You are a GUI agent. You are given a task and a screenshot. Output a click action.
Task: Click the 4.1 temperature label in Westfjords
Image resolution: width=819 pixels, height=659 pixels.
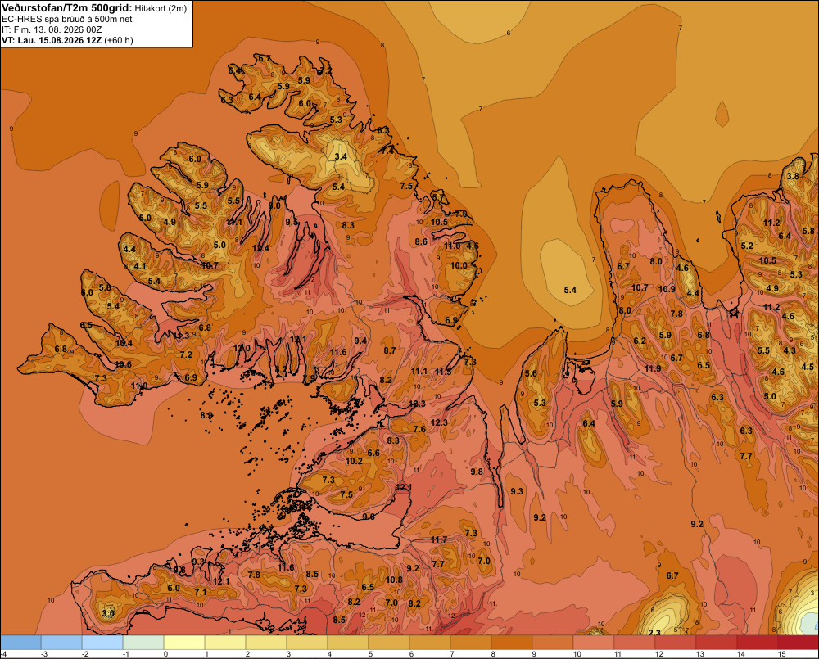point(140,266)
